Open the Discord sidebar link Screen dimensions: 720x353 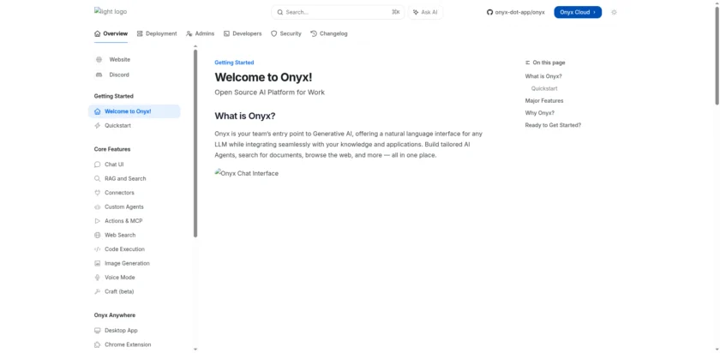tap(119, 75)
